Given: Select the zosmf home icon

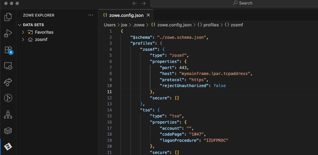Looking at the screenshot, I should (x=30, y=40).
